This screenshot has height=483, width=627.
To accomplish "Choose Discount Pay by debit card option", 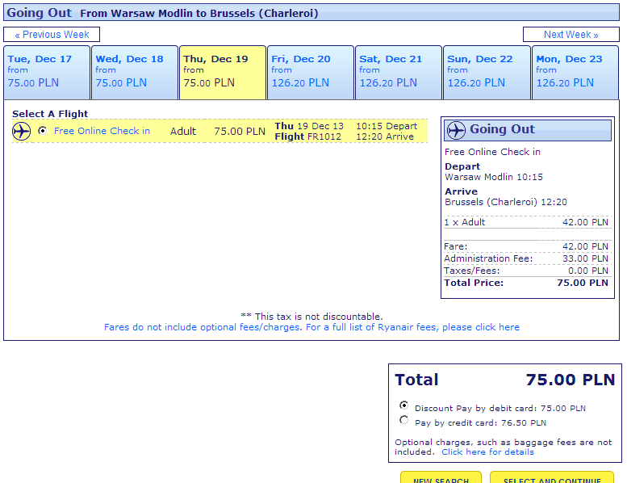I will 404,405.
